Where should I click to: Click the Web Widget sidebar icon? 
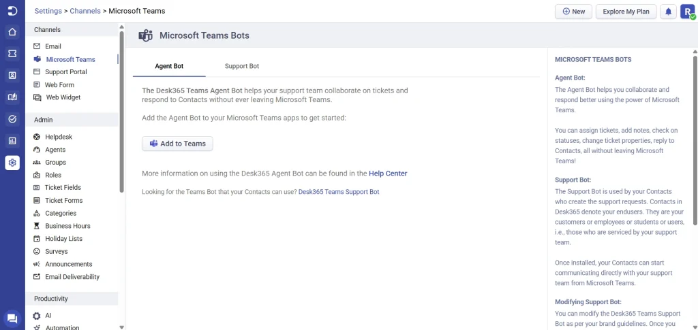pos(37,97)
